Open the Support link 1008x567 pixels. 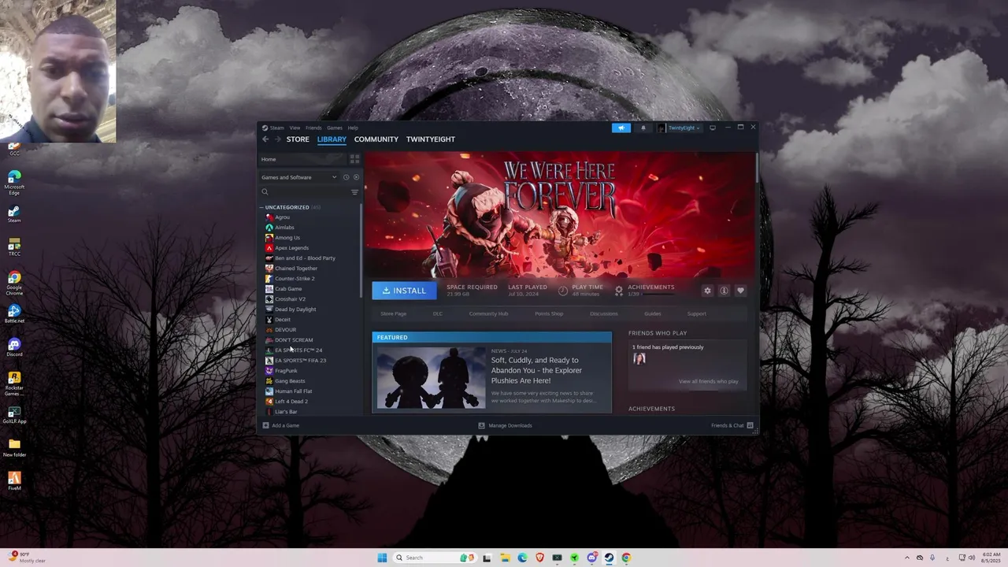click(697, 313)
